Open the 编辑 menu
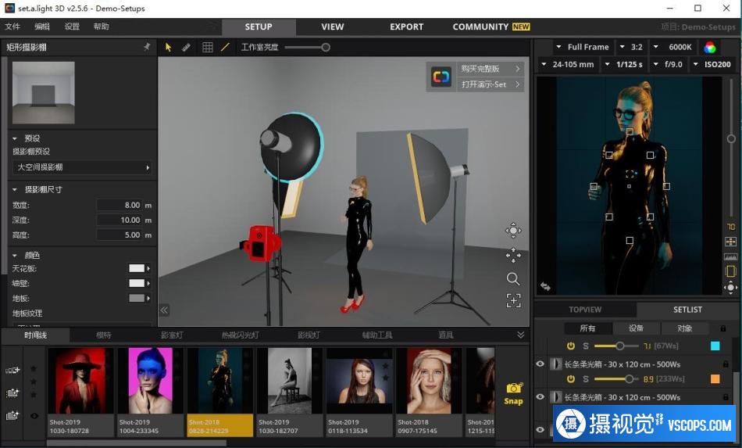 click(x=42, y=27)
